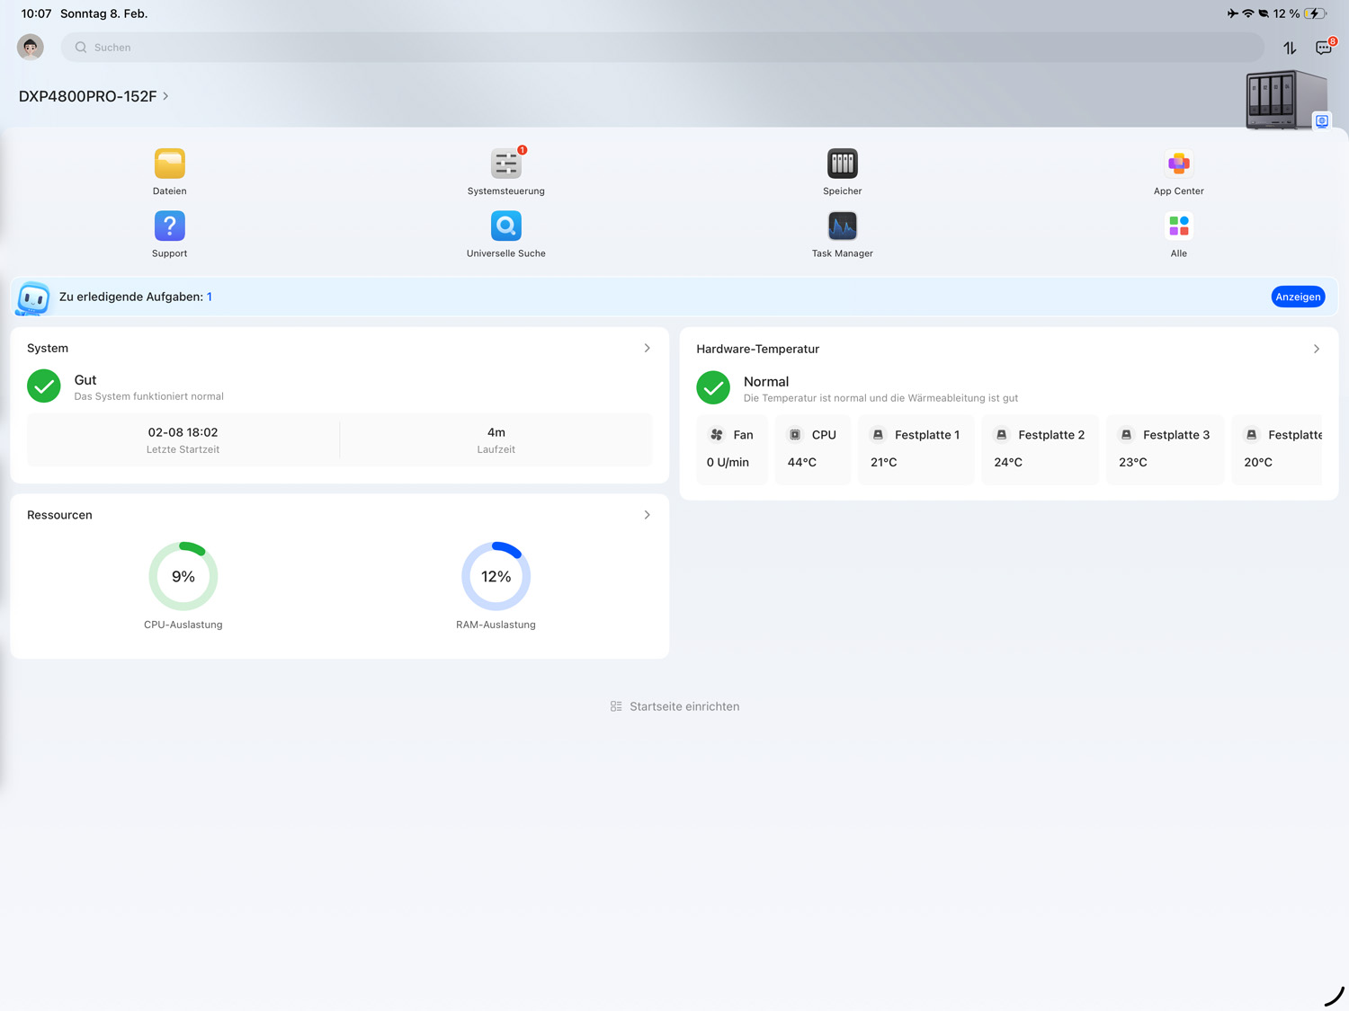The width and height of the screenshot is (1349, 1011).
Task: Expand the Hardware-Temperatur card chevron
Action: [x=1316, y=349]
